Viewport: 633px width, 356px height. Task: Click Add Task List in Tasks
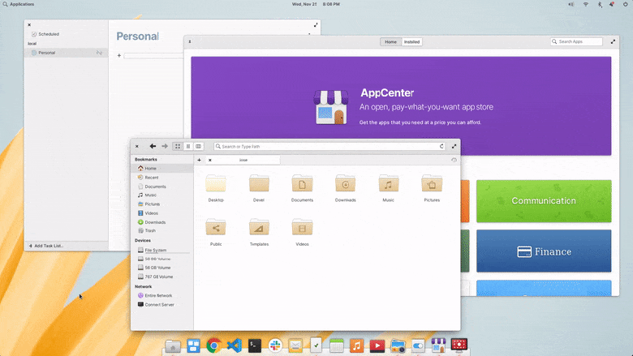pyautogui.click(x=46, y=246)
